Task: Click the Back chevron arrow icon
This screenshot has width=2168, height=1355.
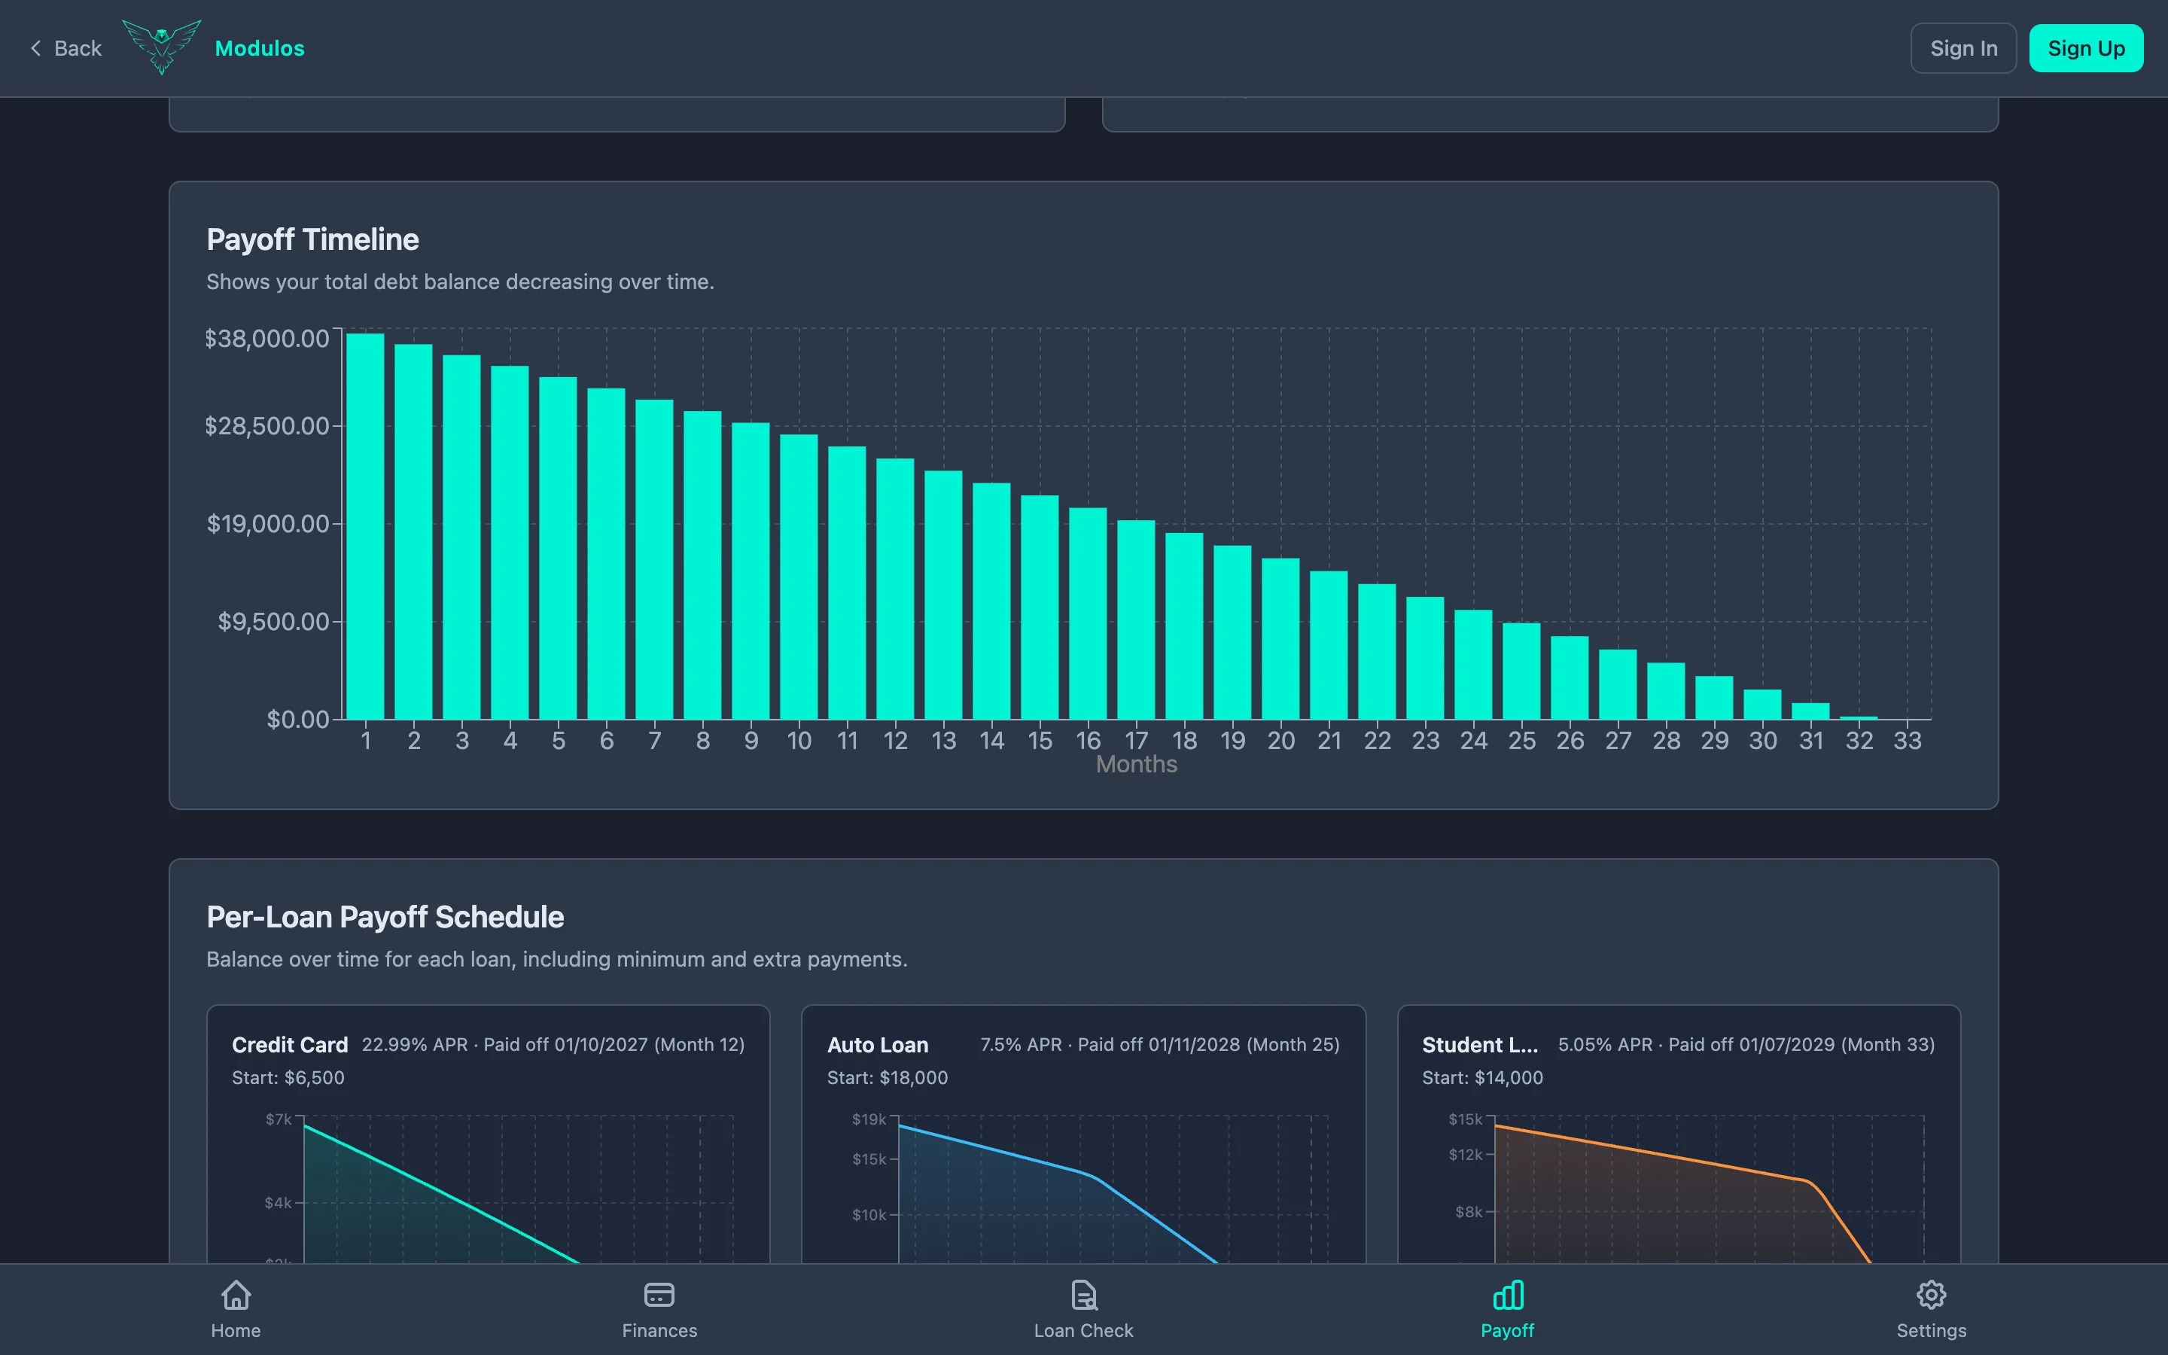Action: (36, 48)
